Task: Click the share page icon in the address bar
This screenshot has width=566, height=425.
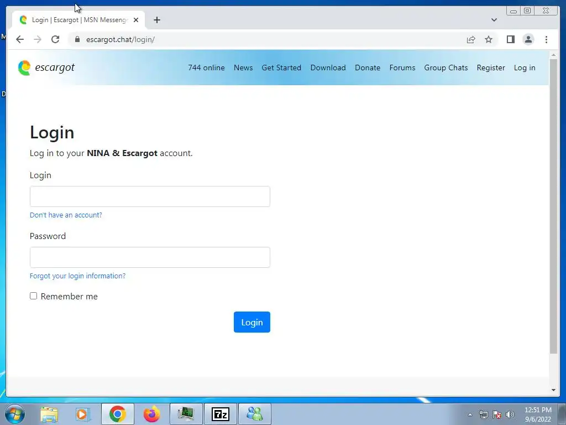Action: [471, 39]
